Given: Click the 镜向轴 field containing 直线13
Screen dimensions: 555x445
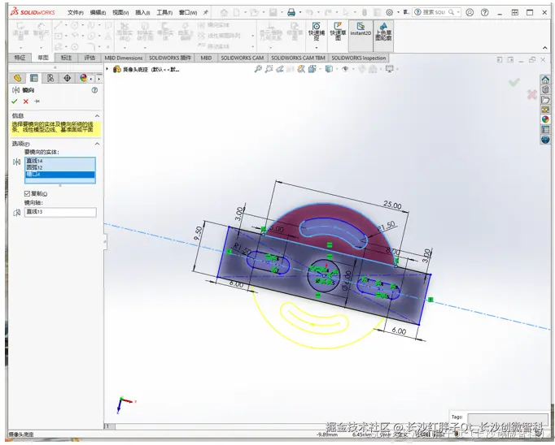Looking at the screenshot, I should tap(60, 212).
